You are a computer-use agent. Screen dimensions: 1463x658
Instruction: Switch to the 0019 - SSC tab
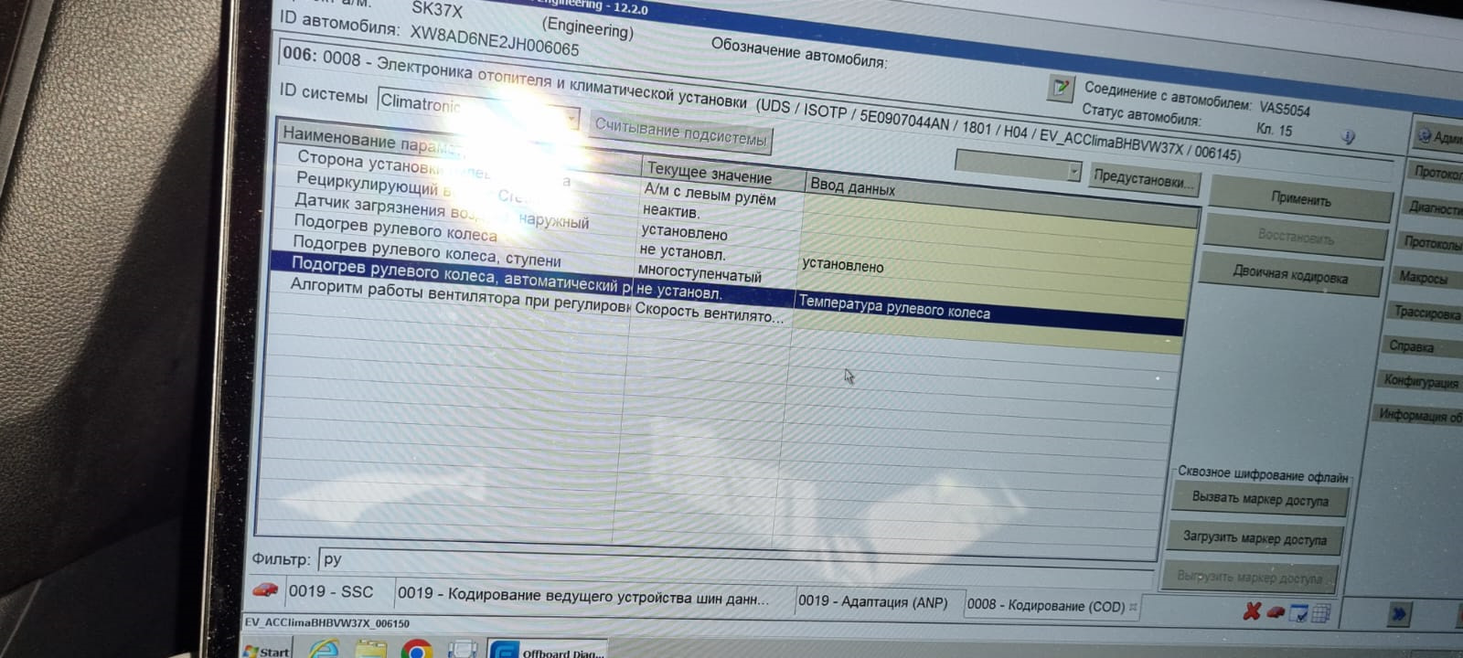(330, 591)
